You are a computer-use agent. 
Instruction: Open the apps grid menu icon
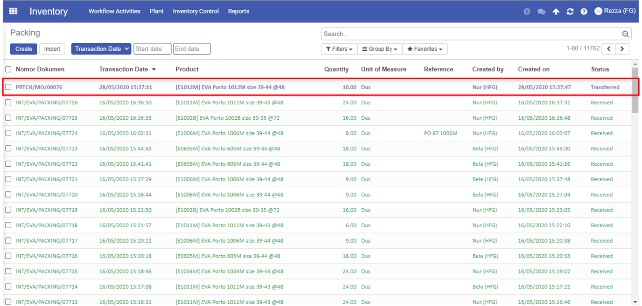(13, 11)
